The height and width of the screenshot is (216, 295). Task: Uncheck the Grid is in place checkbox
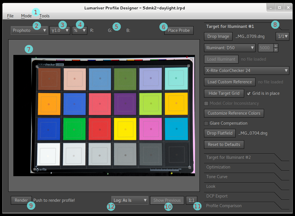coord(249,93)
